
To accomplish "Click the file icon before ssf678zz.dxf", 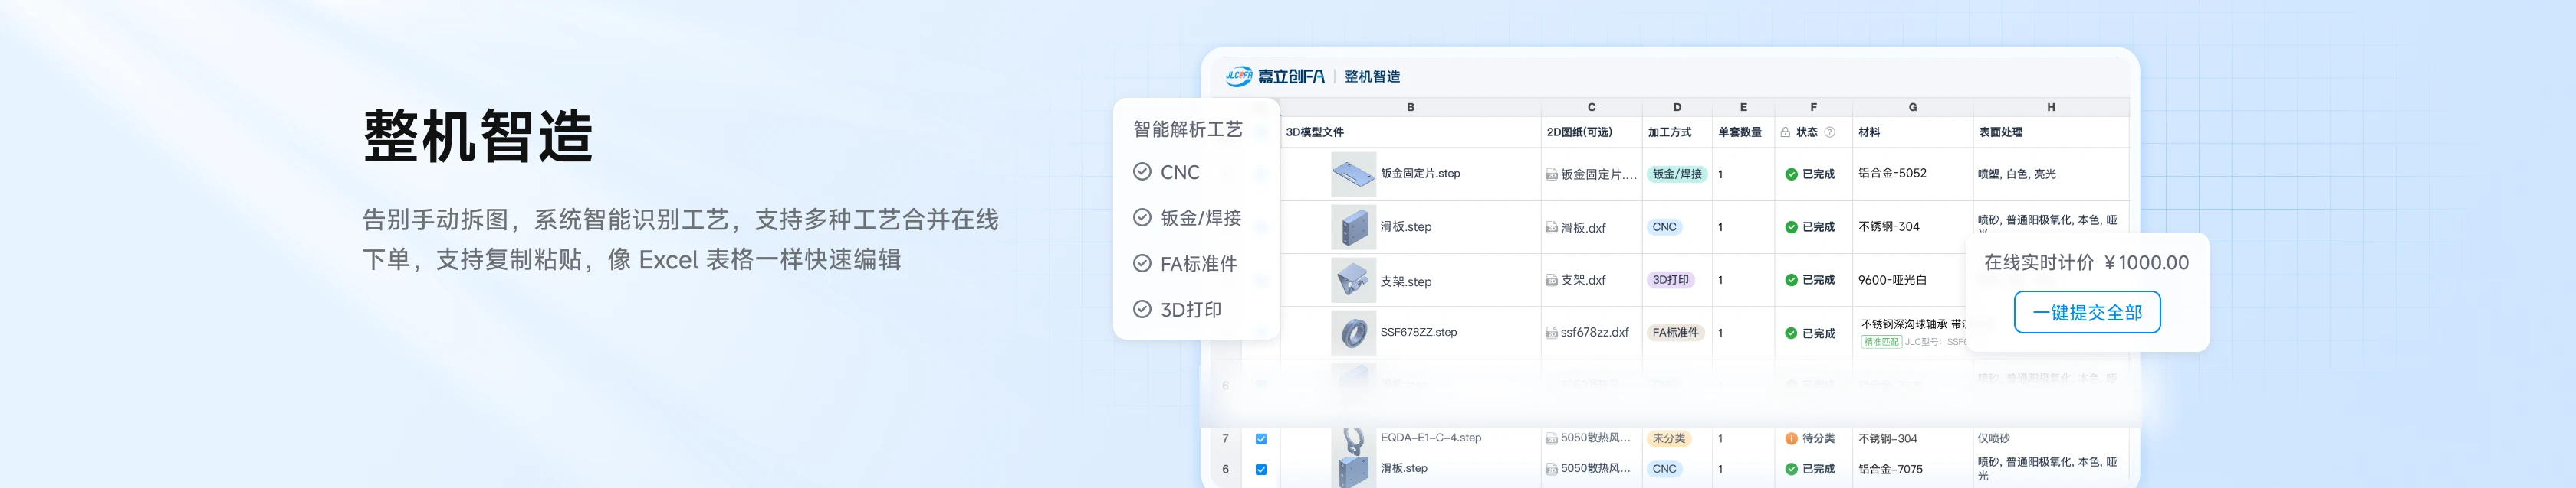I will coord(1551,333).
